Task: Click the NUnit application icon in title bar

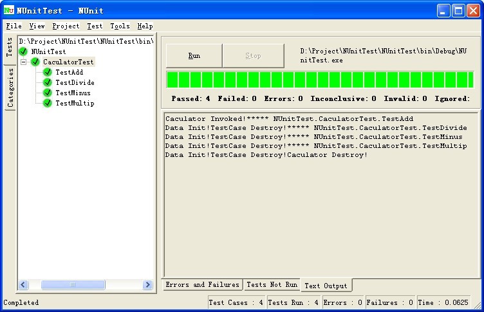Action: [9, 10]
